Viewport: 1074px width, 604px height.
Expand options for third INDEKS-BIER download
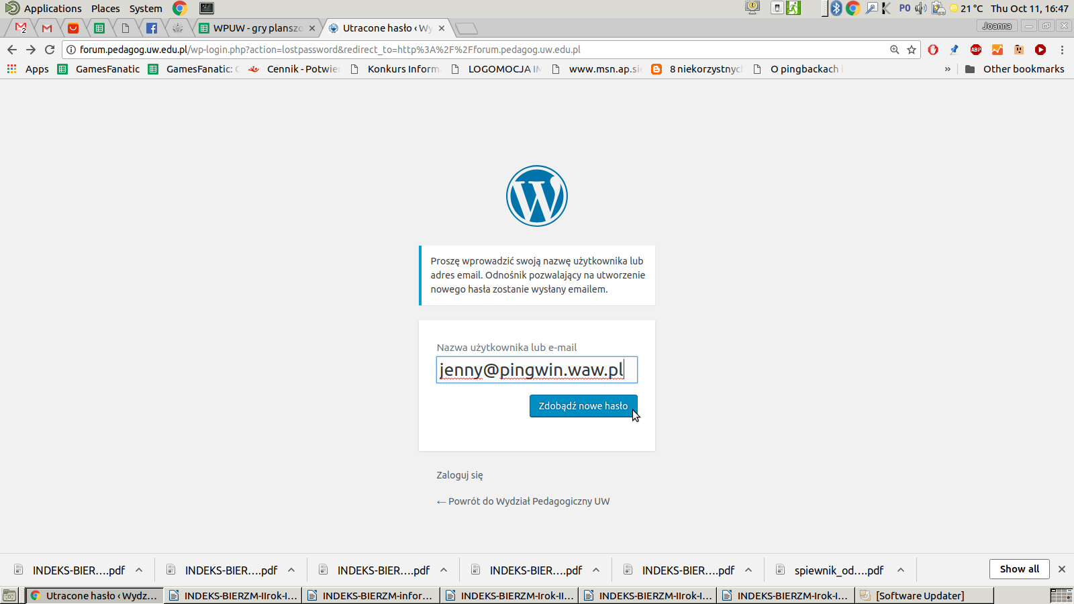[444, 570]
